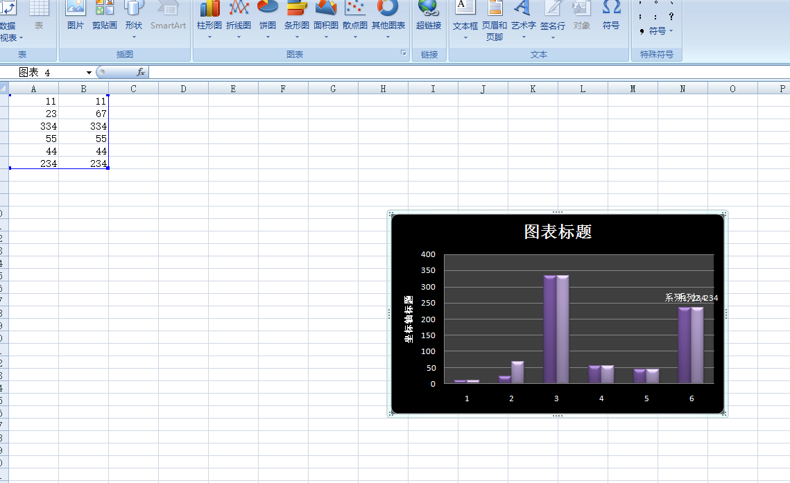Click cell A4 containing 55

(x=33, y=139)
